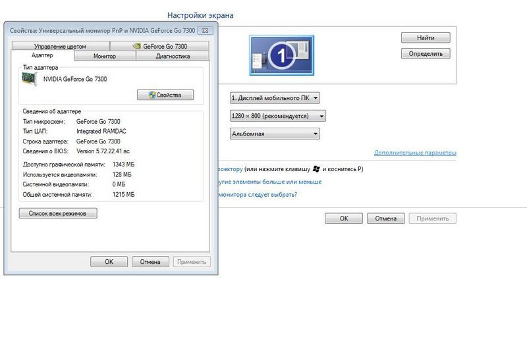Click the Настройки экрана heading

200,15
